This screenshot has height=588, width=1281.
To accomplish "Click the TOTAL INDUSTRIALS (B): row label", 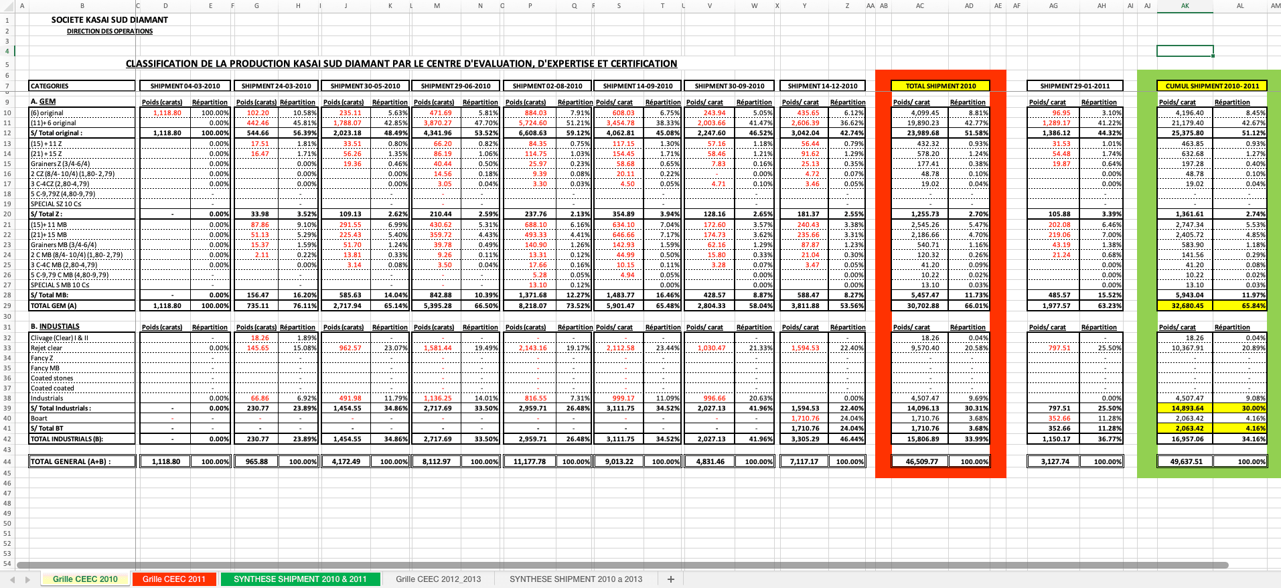I will pyautogui.click(x=82, y=439).
